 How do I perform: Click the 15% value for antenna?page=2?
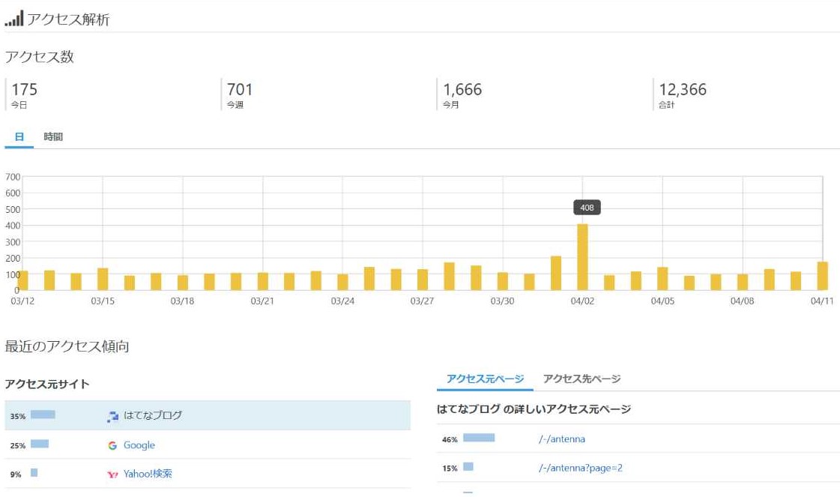[450, 469]
